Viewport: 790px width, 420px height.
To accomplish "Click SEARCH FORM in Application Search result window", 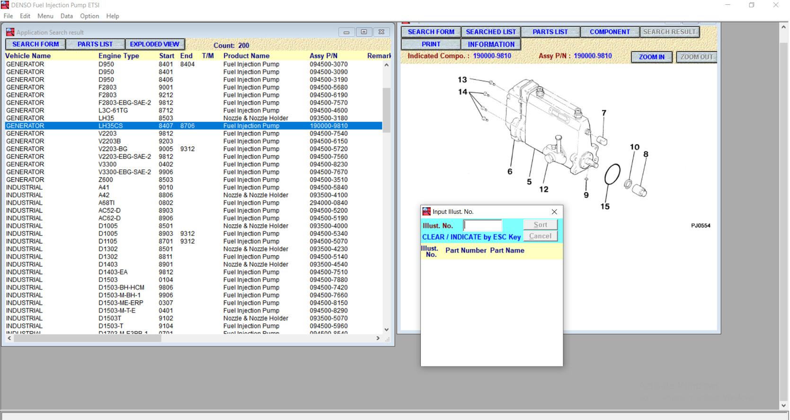I will pos(36,44).
